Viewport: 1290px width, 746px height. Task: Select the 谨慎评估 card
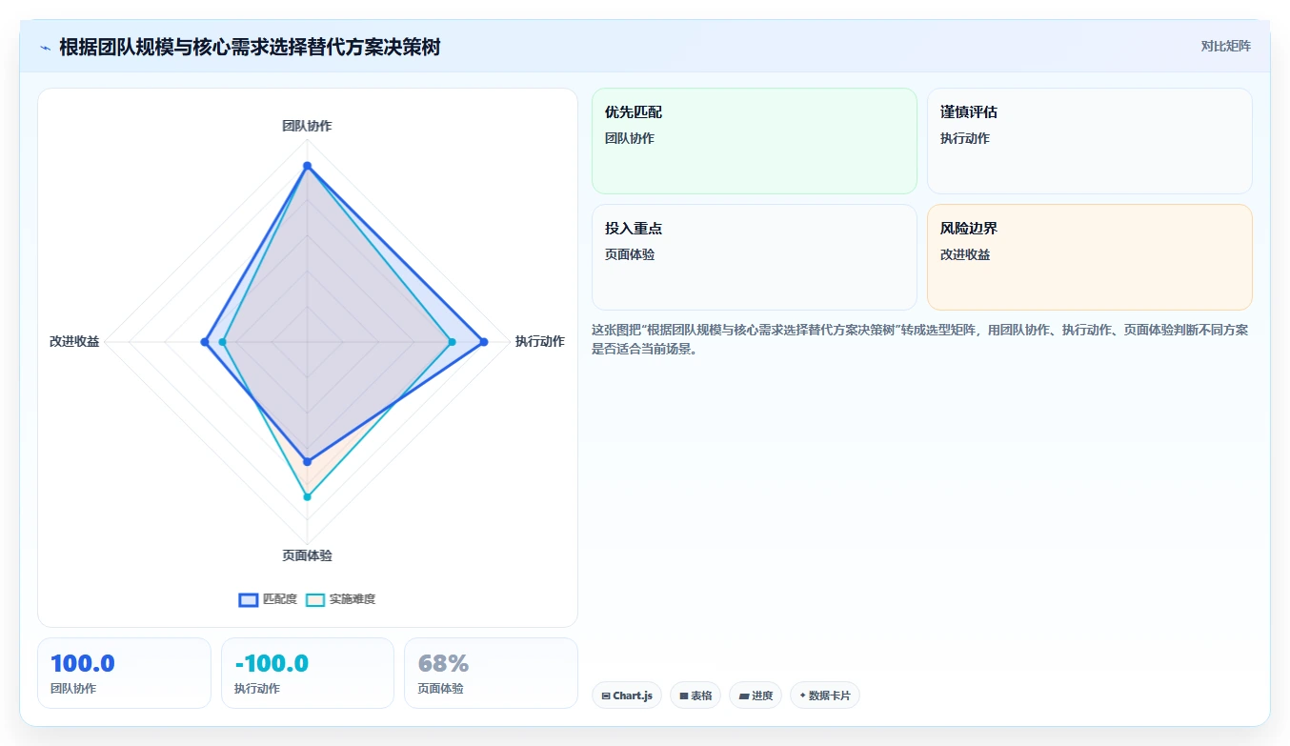click(1089, 141)
